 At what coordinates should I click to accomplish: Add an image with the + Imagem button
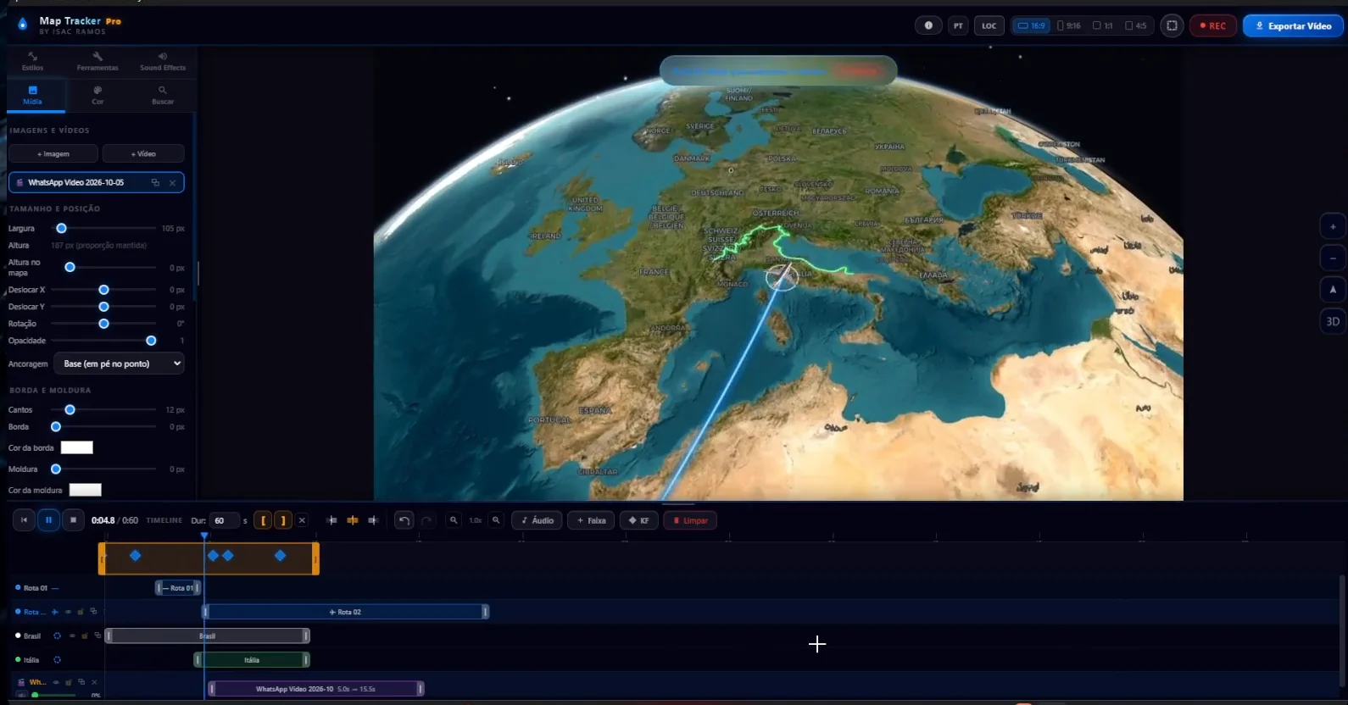pyautogui.click(x=53, y=154)
